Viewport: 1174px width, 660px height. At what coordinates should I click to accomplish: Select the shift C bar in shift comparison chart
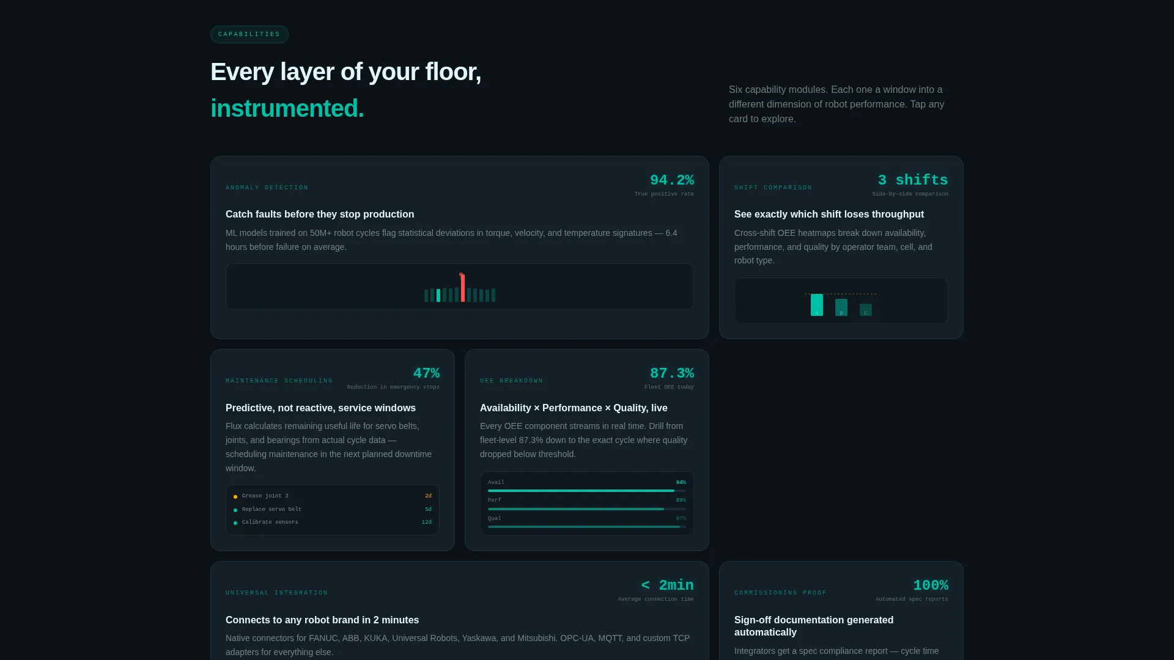point(866,310)
